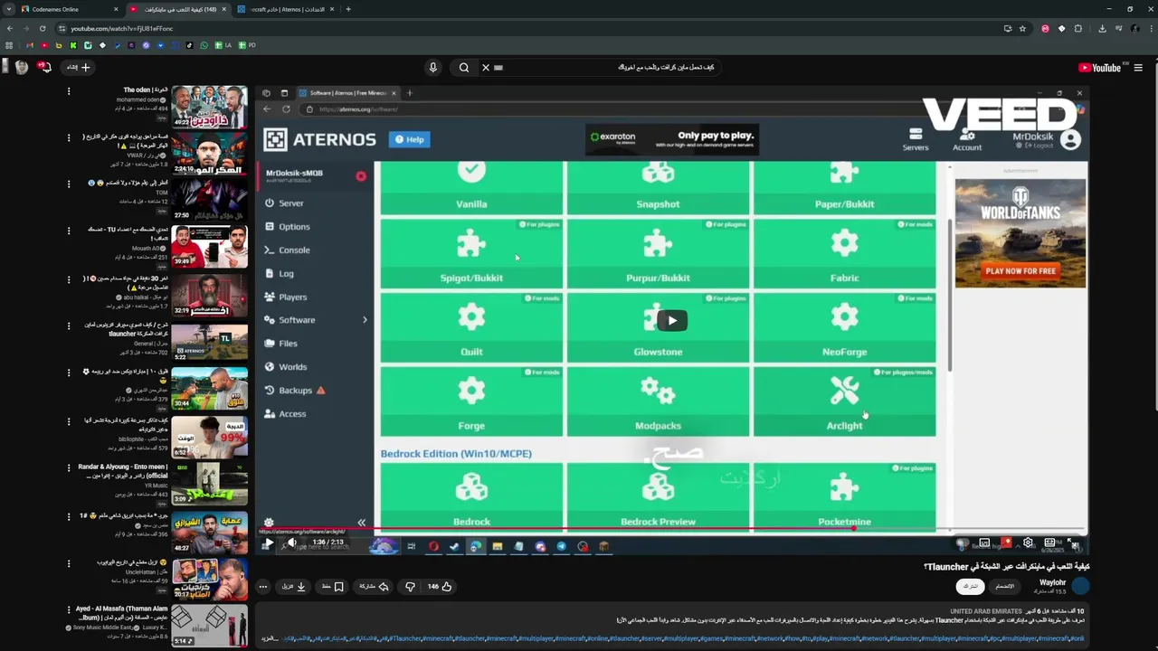1158x651 pixels.
Task: Switch to theater mode in player
Action: click(1049, 543)
